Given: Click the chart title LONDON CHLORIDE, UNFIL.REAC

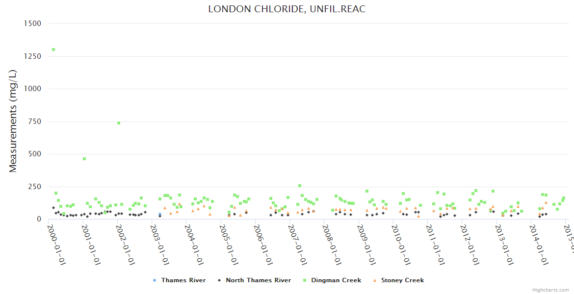Looking at the screenshot, I should click(287, 9).
